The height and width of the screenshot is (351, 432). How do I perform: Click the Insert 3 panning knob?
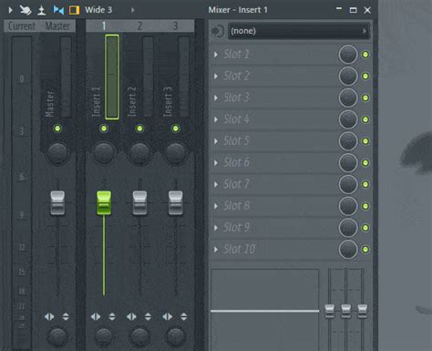pyautogui.click(x=175, y=153)
